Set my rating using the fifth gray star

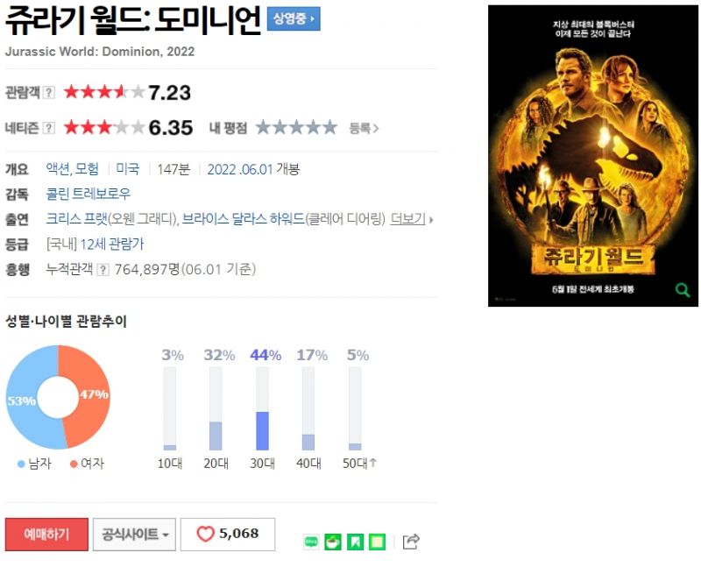click(330, 127)
